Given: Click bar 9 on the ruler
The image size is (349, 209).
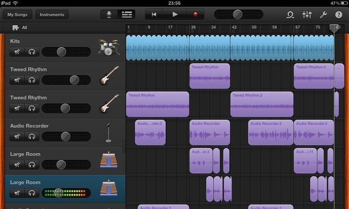Looking at the screenshot, I should tap(149, 27).
